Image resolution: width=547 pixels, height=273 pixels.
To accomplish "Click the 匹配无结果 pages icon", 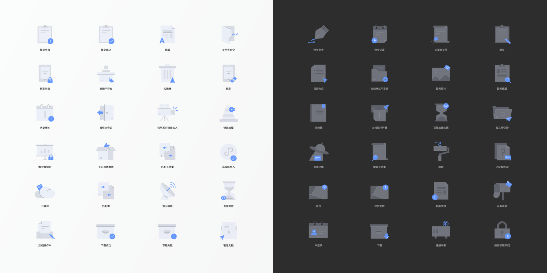I will point(167,152).
